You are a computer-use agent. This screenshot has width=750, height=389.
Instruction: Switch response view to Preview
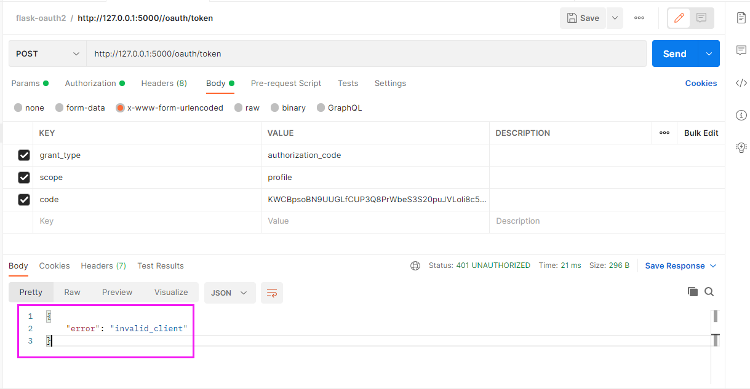coord(118,292)
